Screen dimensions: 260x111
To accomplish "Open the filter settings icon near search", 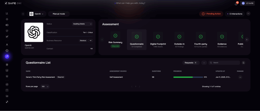I will (243, 63).
